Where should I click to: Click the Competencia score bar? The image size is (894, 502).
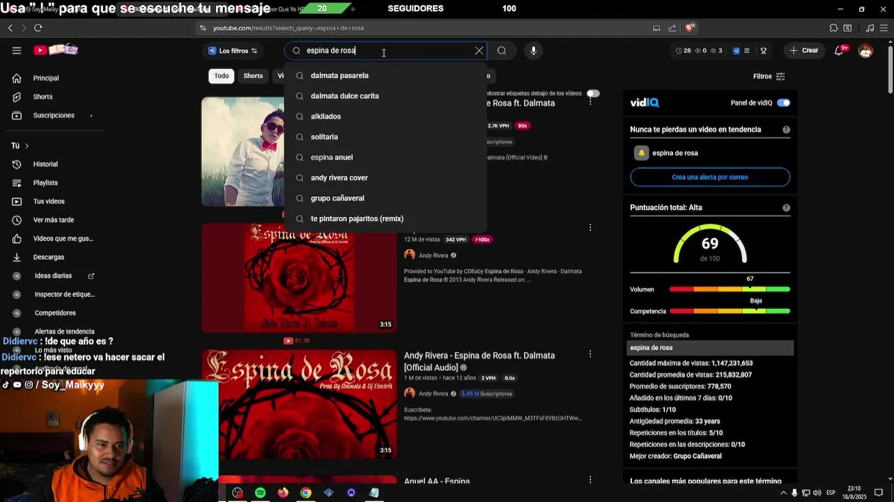point(730,311)
